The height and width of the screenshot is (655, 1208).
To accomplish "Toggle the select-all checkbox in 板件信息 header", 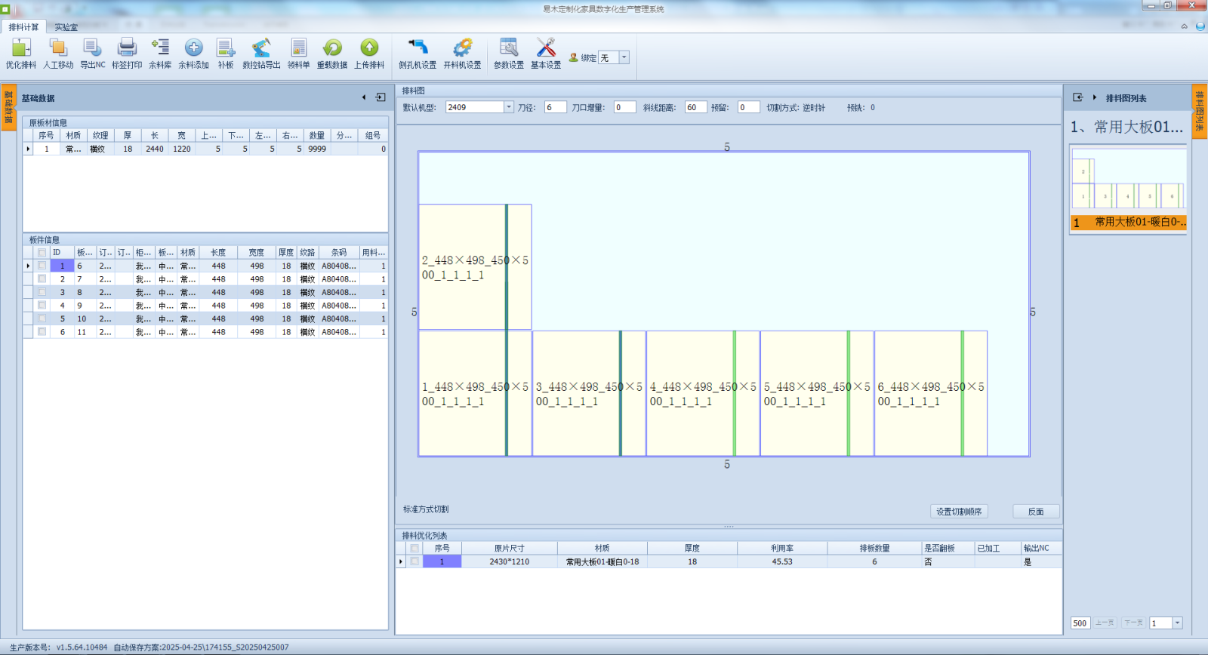I will click(x=42, y=253).
